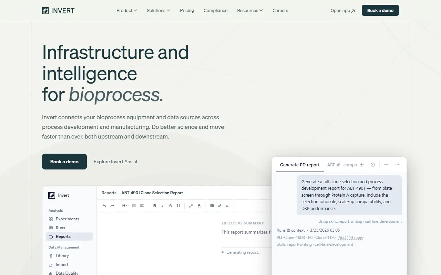The height and width of the screenshot is (275, 441).
Task: Click the 'Data Management' sidebar section label
Action: pos(64,247)
